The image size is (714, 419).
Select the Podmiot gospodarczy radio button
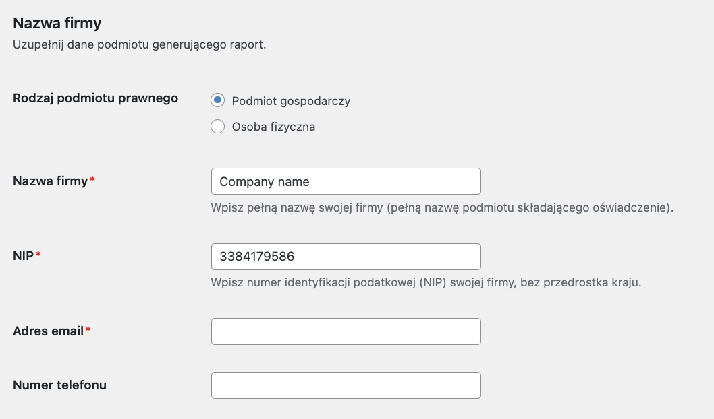click(x=217, y=100)
